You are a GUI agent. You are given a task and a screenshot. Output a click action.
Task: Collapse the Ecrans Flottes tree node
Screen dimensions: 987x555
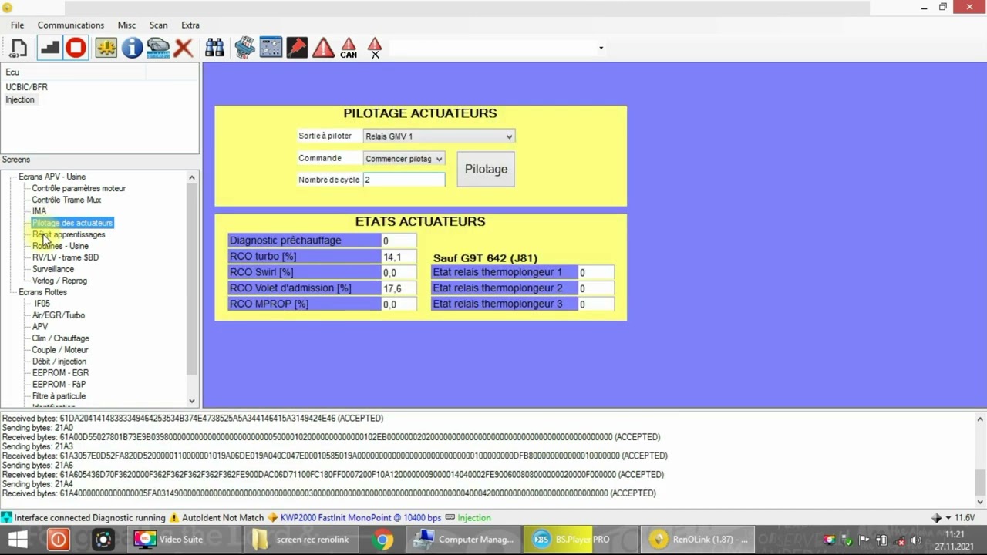coord(12,292)
